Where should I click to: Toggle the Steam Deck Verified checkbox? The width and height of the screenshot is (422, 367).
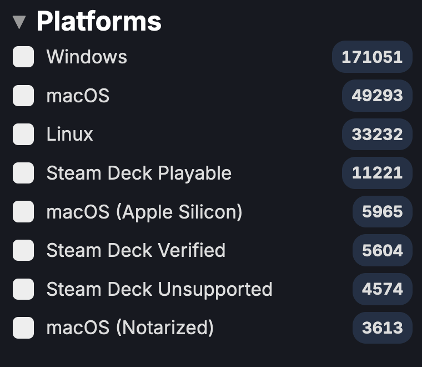[x=23, y=250]
